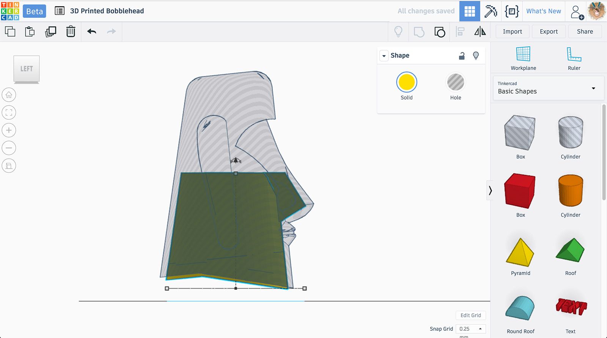Click the LEFT view cube face
The height and width of the screenshot is (338, 607).
click(x=27, y=69)
